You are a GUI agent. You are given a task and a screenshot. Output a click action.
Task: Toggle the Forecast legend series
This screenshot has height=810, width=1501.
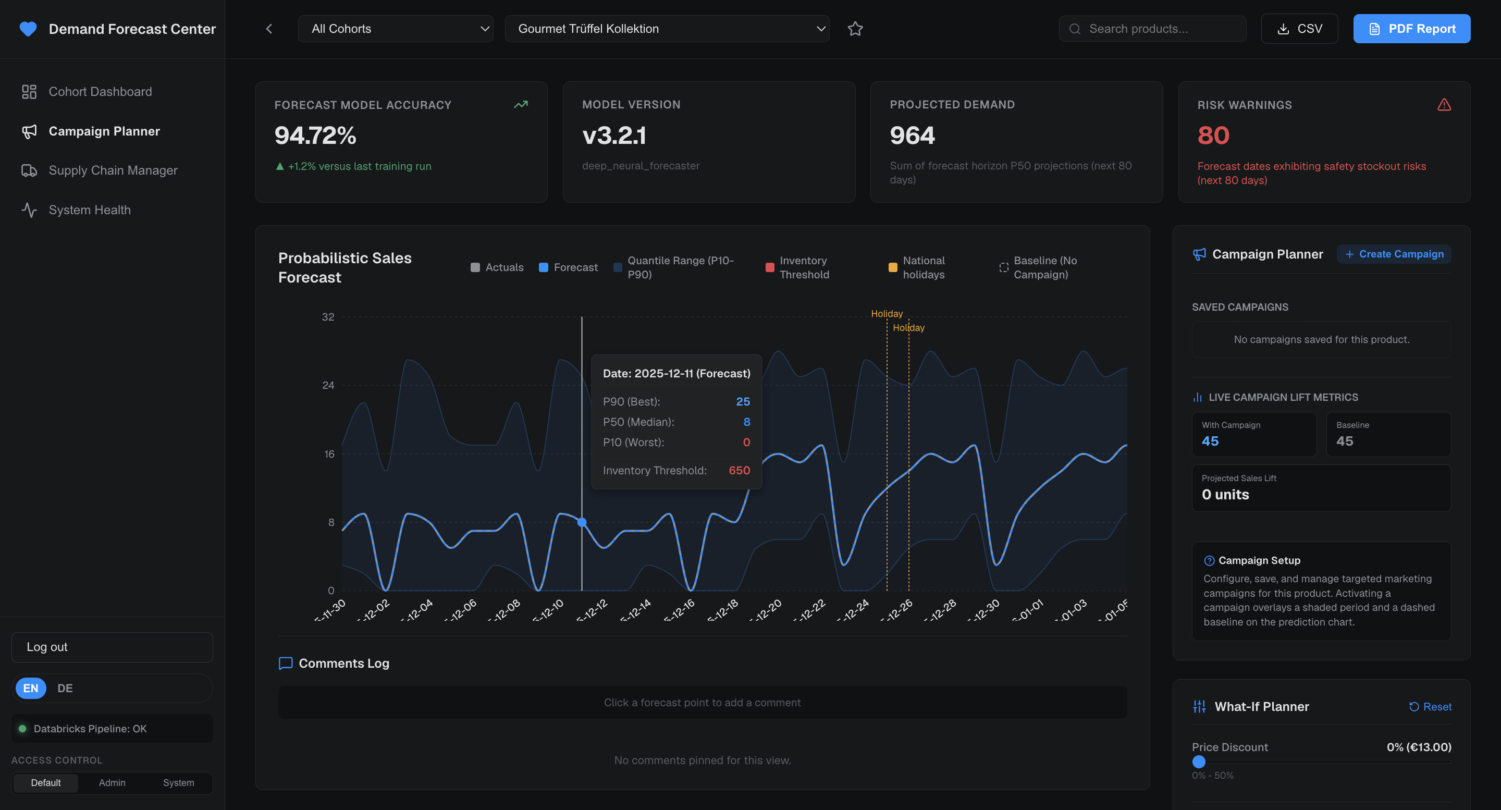[568, 267]
